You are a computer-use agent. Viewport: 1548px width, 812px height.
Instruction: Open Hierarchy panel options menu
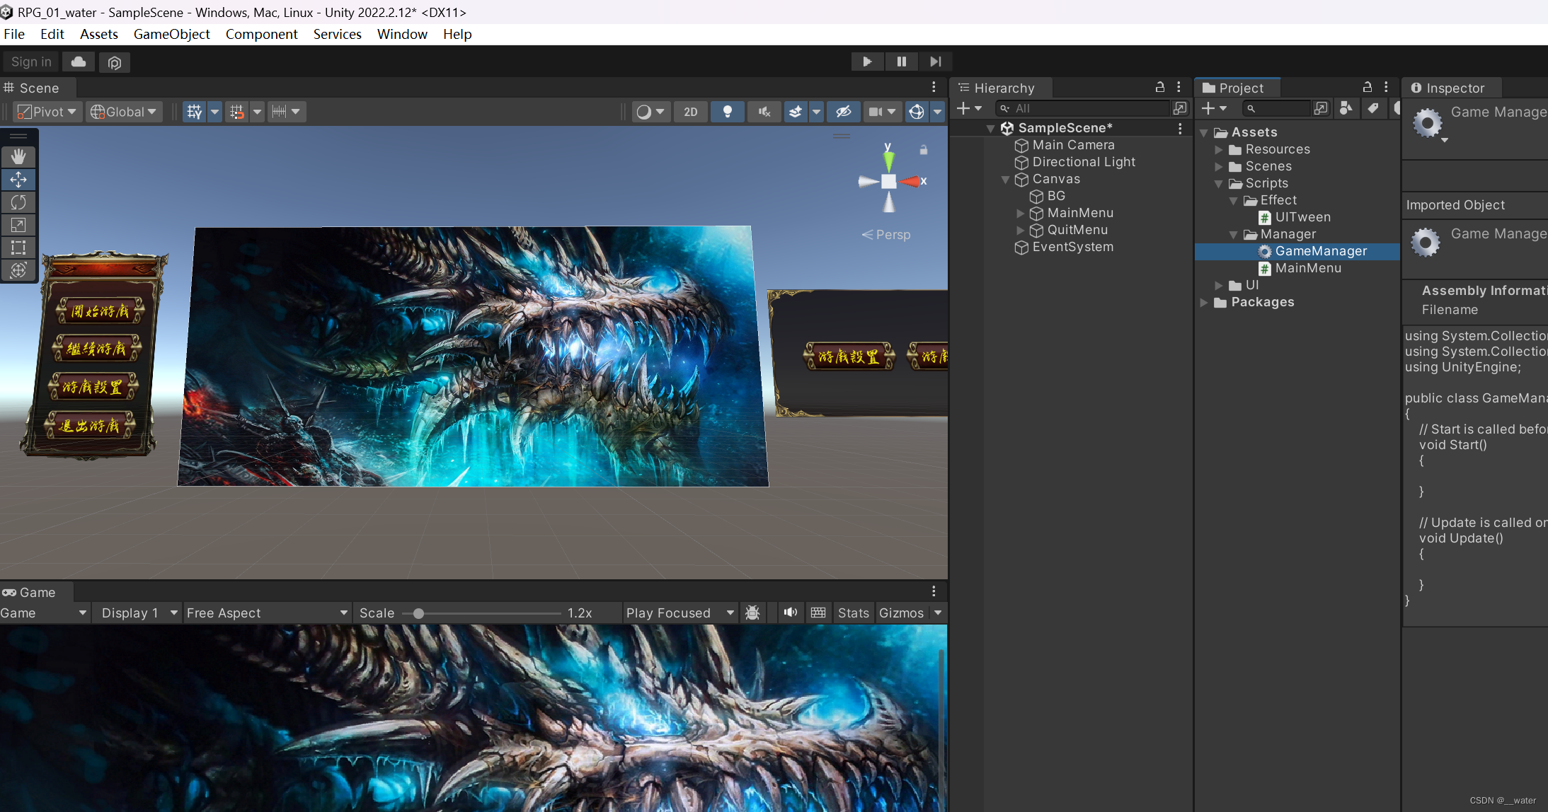[x=1179, y=87]
